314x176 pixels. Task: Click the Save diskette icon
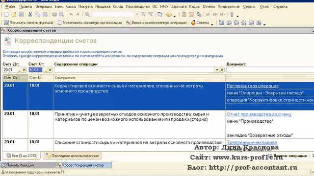[21, 14]
